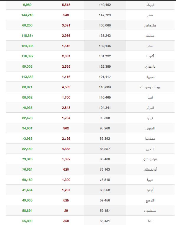Select the مقدونيا recovered value 73,983
This screenshot has height=225, width=176.
[x=27, y=139]
